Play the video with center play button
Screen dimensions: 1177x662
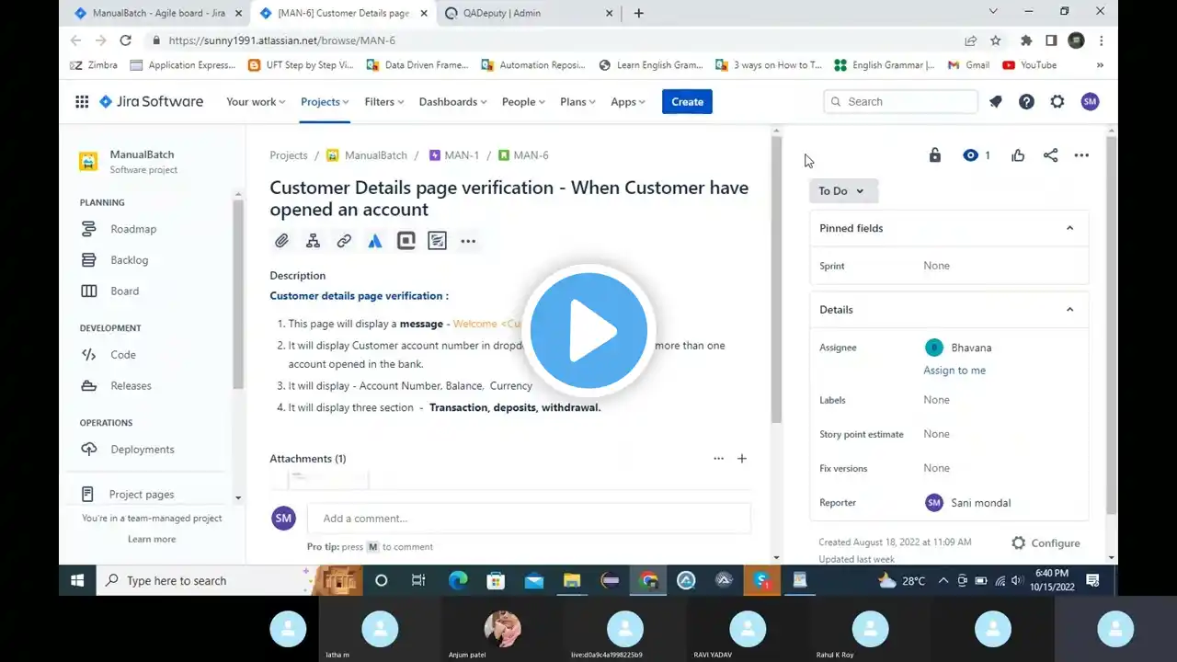588,329
